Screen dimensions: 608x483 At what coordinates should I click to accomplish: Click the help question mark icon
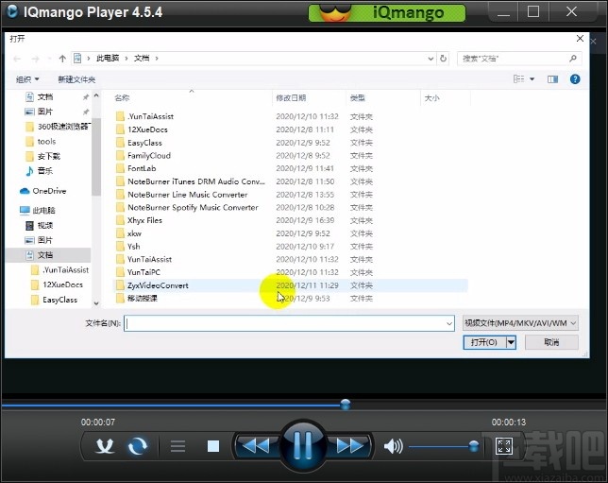[575, 79]
